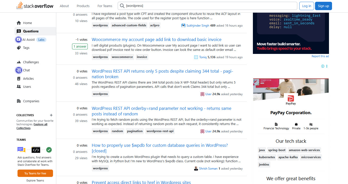Open the For Teams menu
The image size is (348, 184).
click(105, 6)
